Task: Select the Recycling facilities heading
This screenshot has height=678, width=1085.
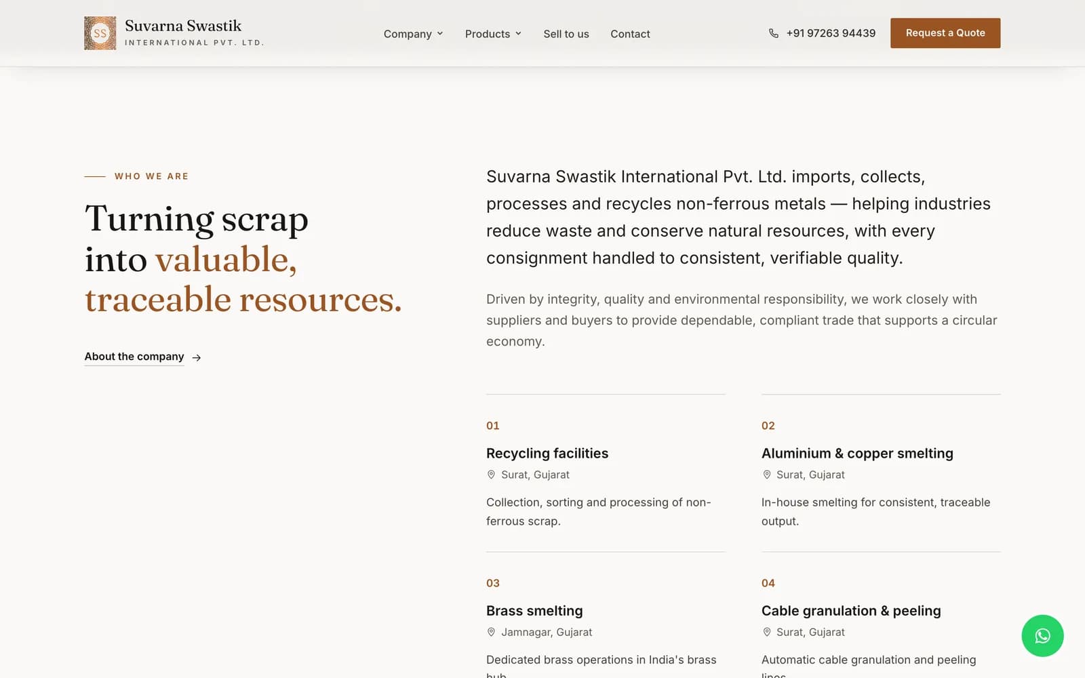Action: click(x=547, y=453)
